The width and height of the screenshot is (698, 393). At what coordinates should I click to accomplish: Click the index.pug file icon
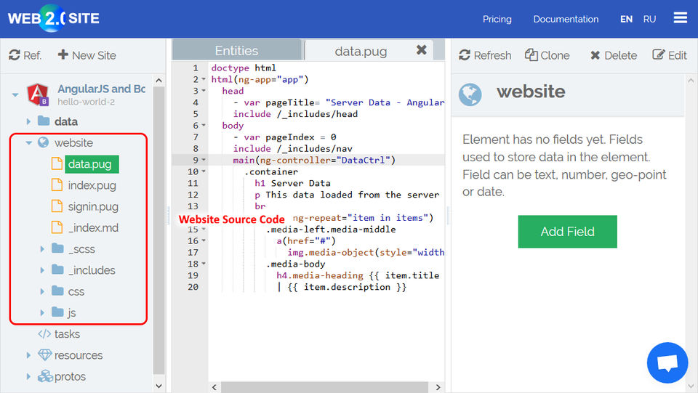pyautogui.click(x=57, y=185)
